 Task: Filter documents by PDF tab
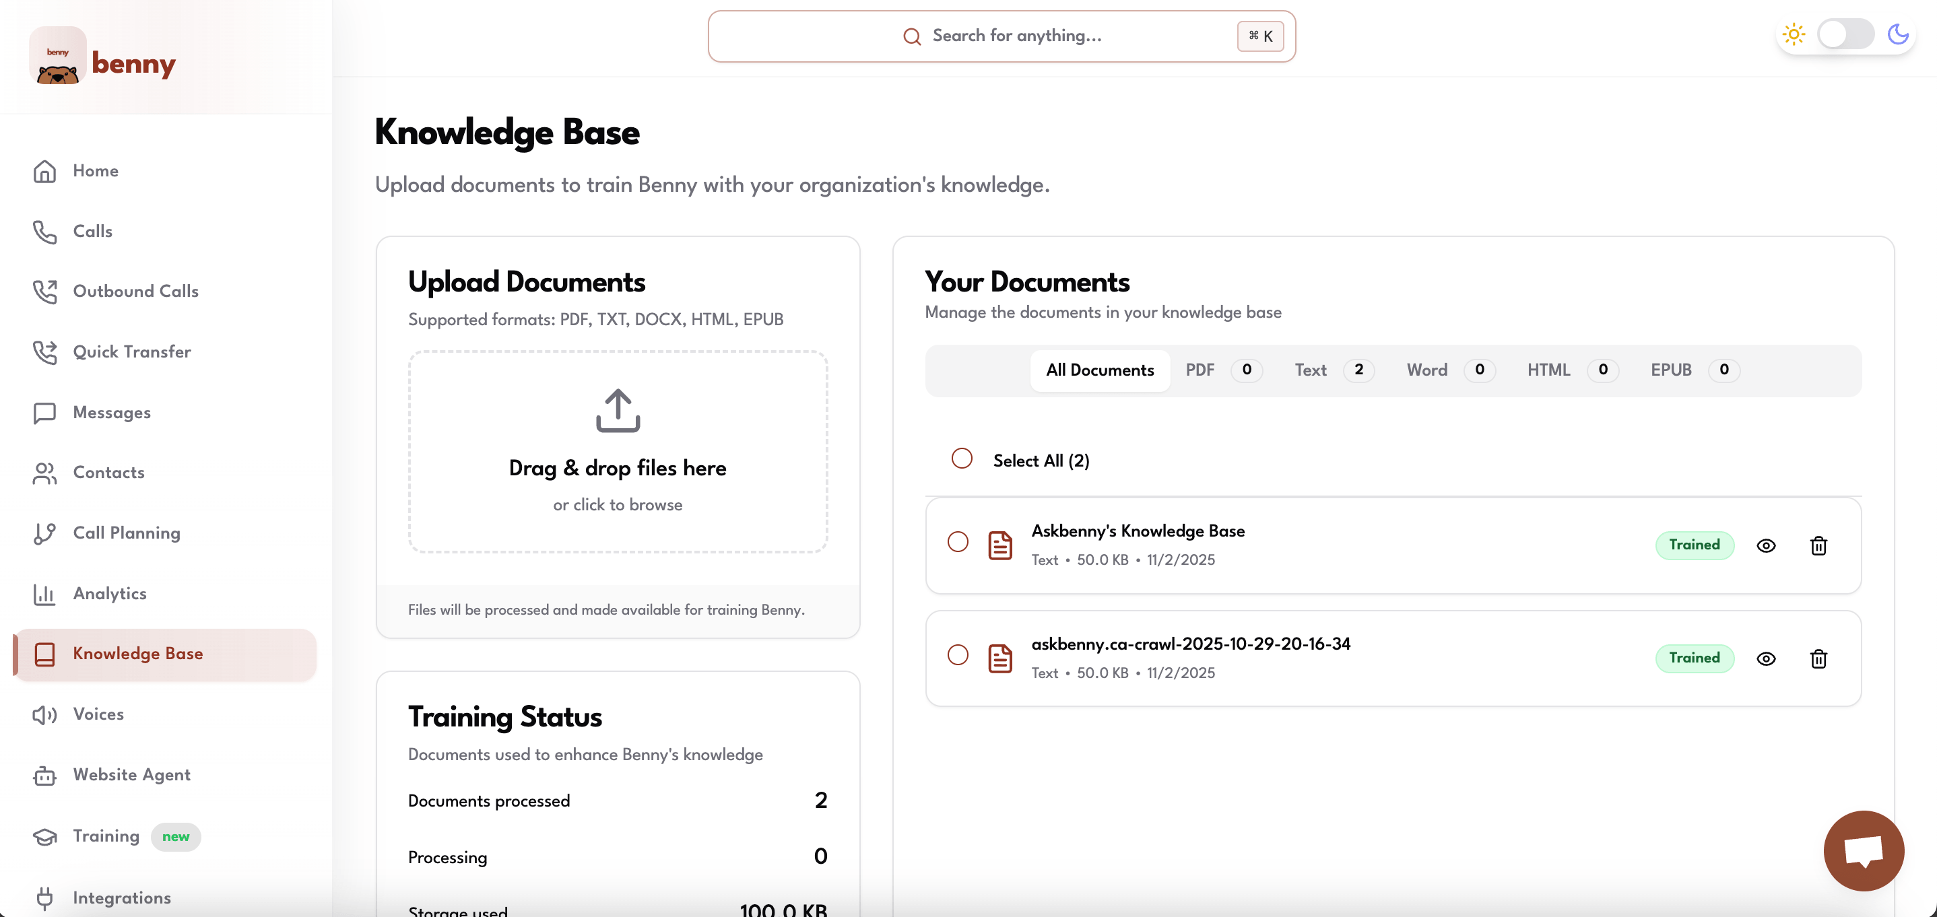click(x=1222, y=370)
